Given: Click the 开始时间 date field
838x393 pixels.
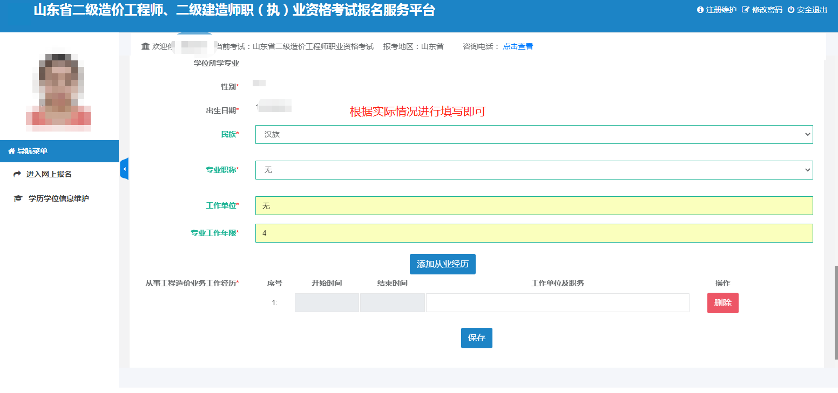Looking at the screenshot, I should click(327, 303).
